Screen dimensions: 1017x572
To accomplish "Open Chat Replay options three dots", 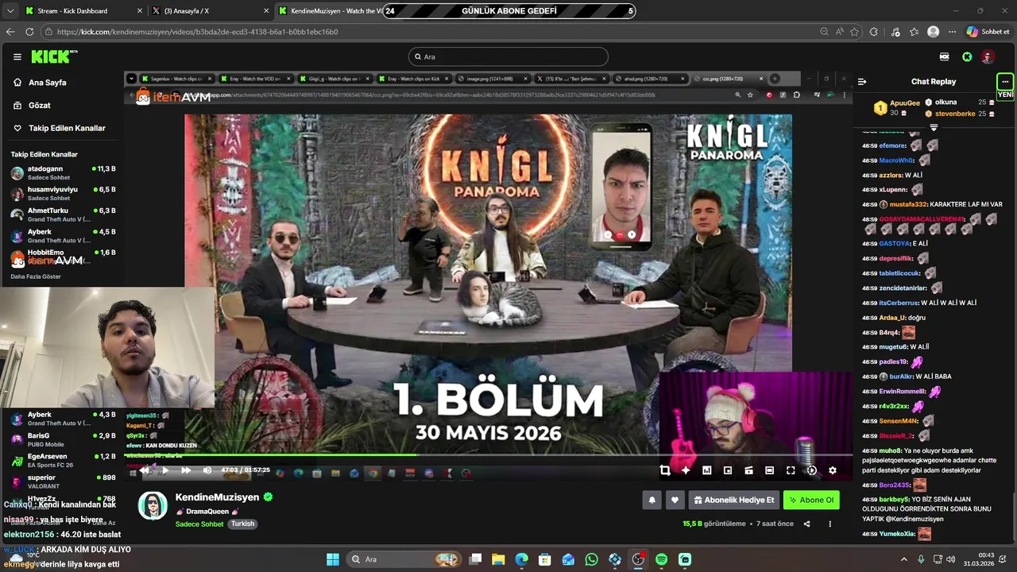I will 1005,82.
